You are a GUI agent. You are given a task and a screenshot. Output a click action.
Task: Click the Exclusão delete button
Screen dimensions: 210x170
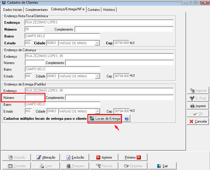click(75, 157)
